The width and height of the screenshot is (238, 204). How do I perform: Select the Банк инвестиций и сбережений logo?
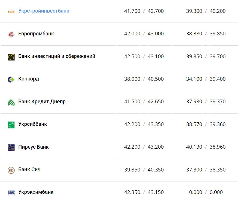[x=11, y=56]
